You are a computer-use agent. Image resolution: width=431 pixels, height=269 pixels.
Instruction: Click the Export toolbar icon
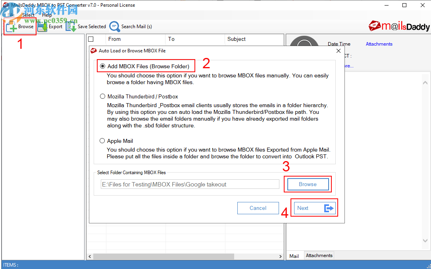43,27
